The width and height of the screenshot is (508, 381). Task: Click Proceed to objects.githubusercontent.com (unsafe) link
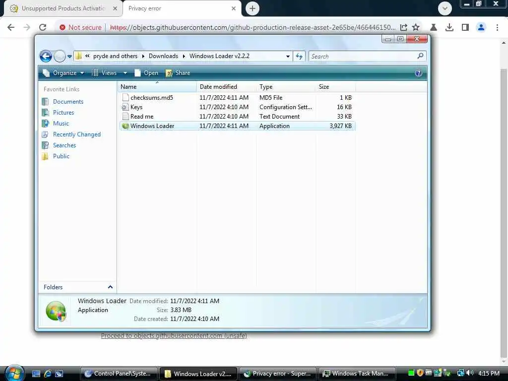click(x=174, y=336)
